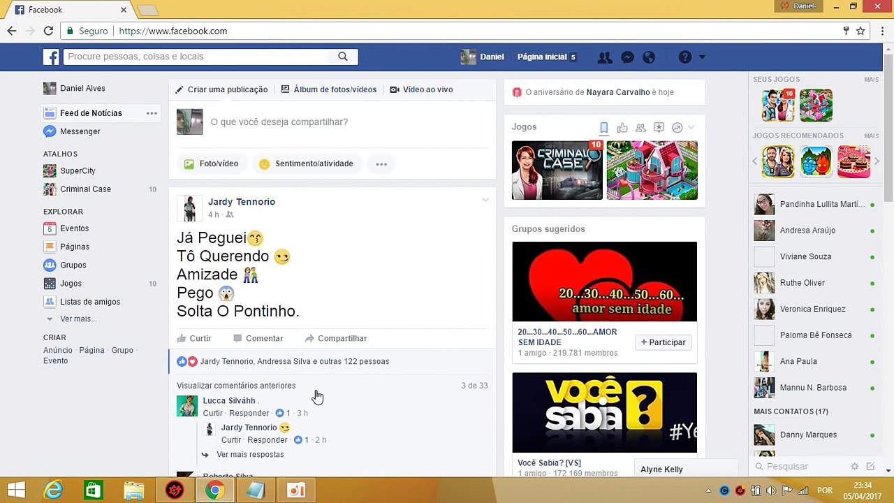The height and width of the screenshot is (503, 894).
Task: Click Compartilhar under the post
Action: [x=336, y=339]
